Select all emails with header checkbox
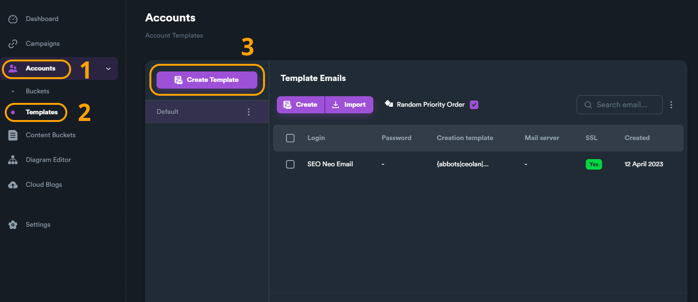This screenshot has width=698, height=302. 290,138
